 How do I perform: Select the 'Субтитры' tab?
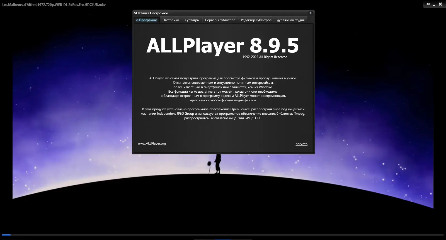(x=192, y=20)
